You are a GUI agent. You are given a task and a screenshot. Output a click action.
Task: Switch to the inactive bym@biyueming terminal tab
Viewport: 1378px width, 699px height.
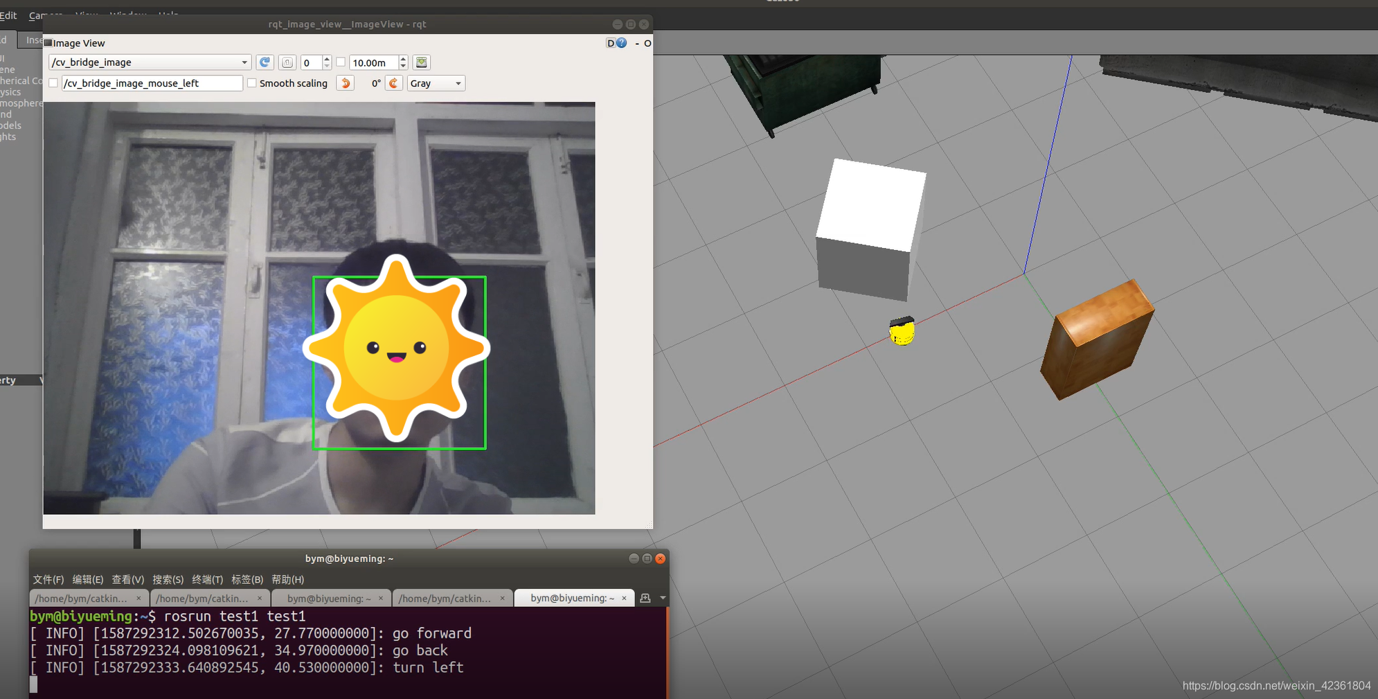click(331, 598)
